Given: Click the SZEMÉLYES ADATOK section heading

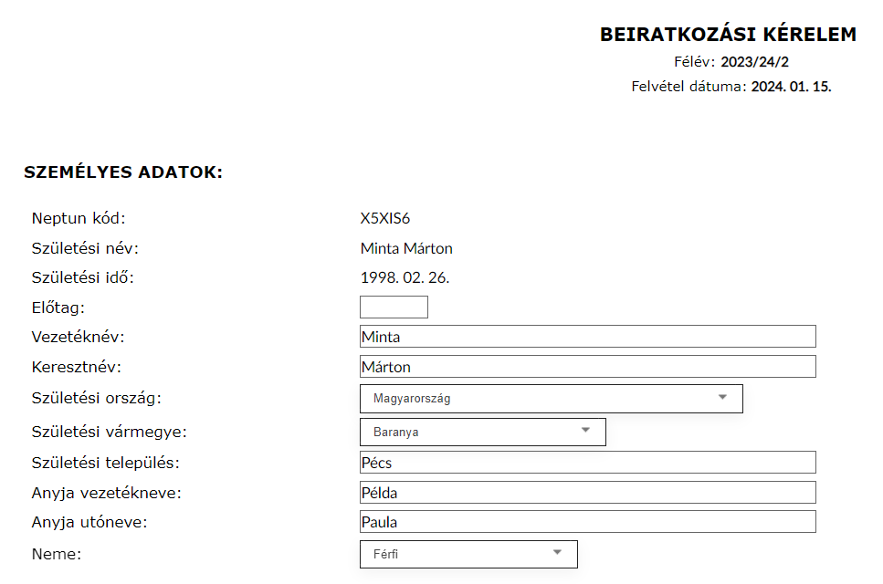Looking at the screenshot, I should [123, 172].
